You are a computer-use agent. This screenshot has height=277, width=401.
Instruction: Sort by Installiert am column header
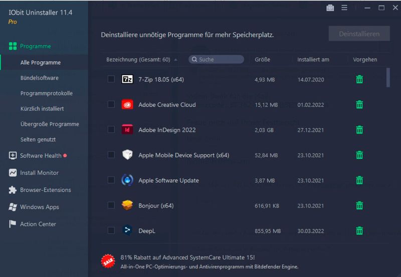313,60
